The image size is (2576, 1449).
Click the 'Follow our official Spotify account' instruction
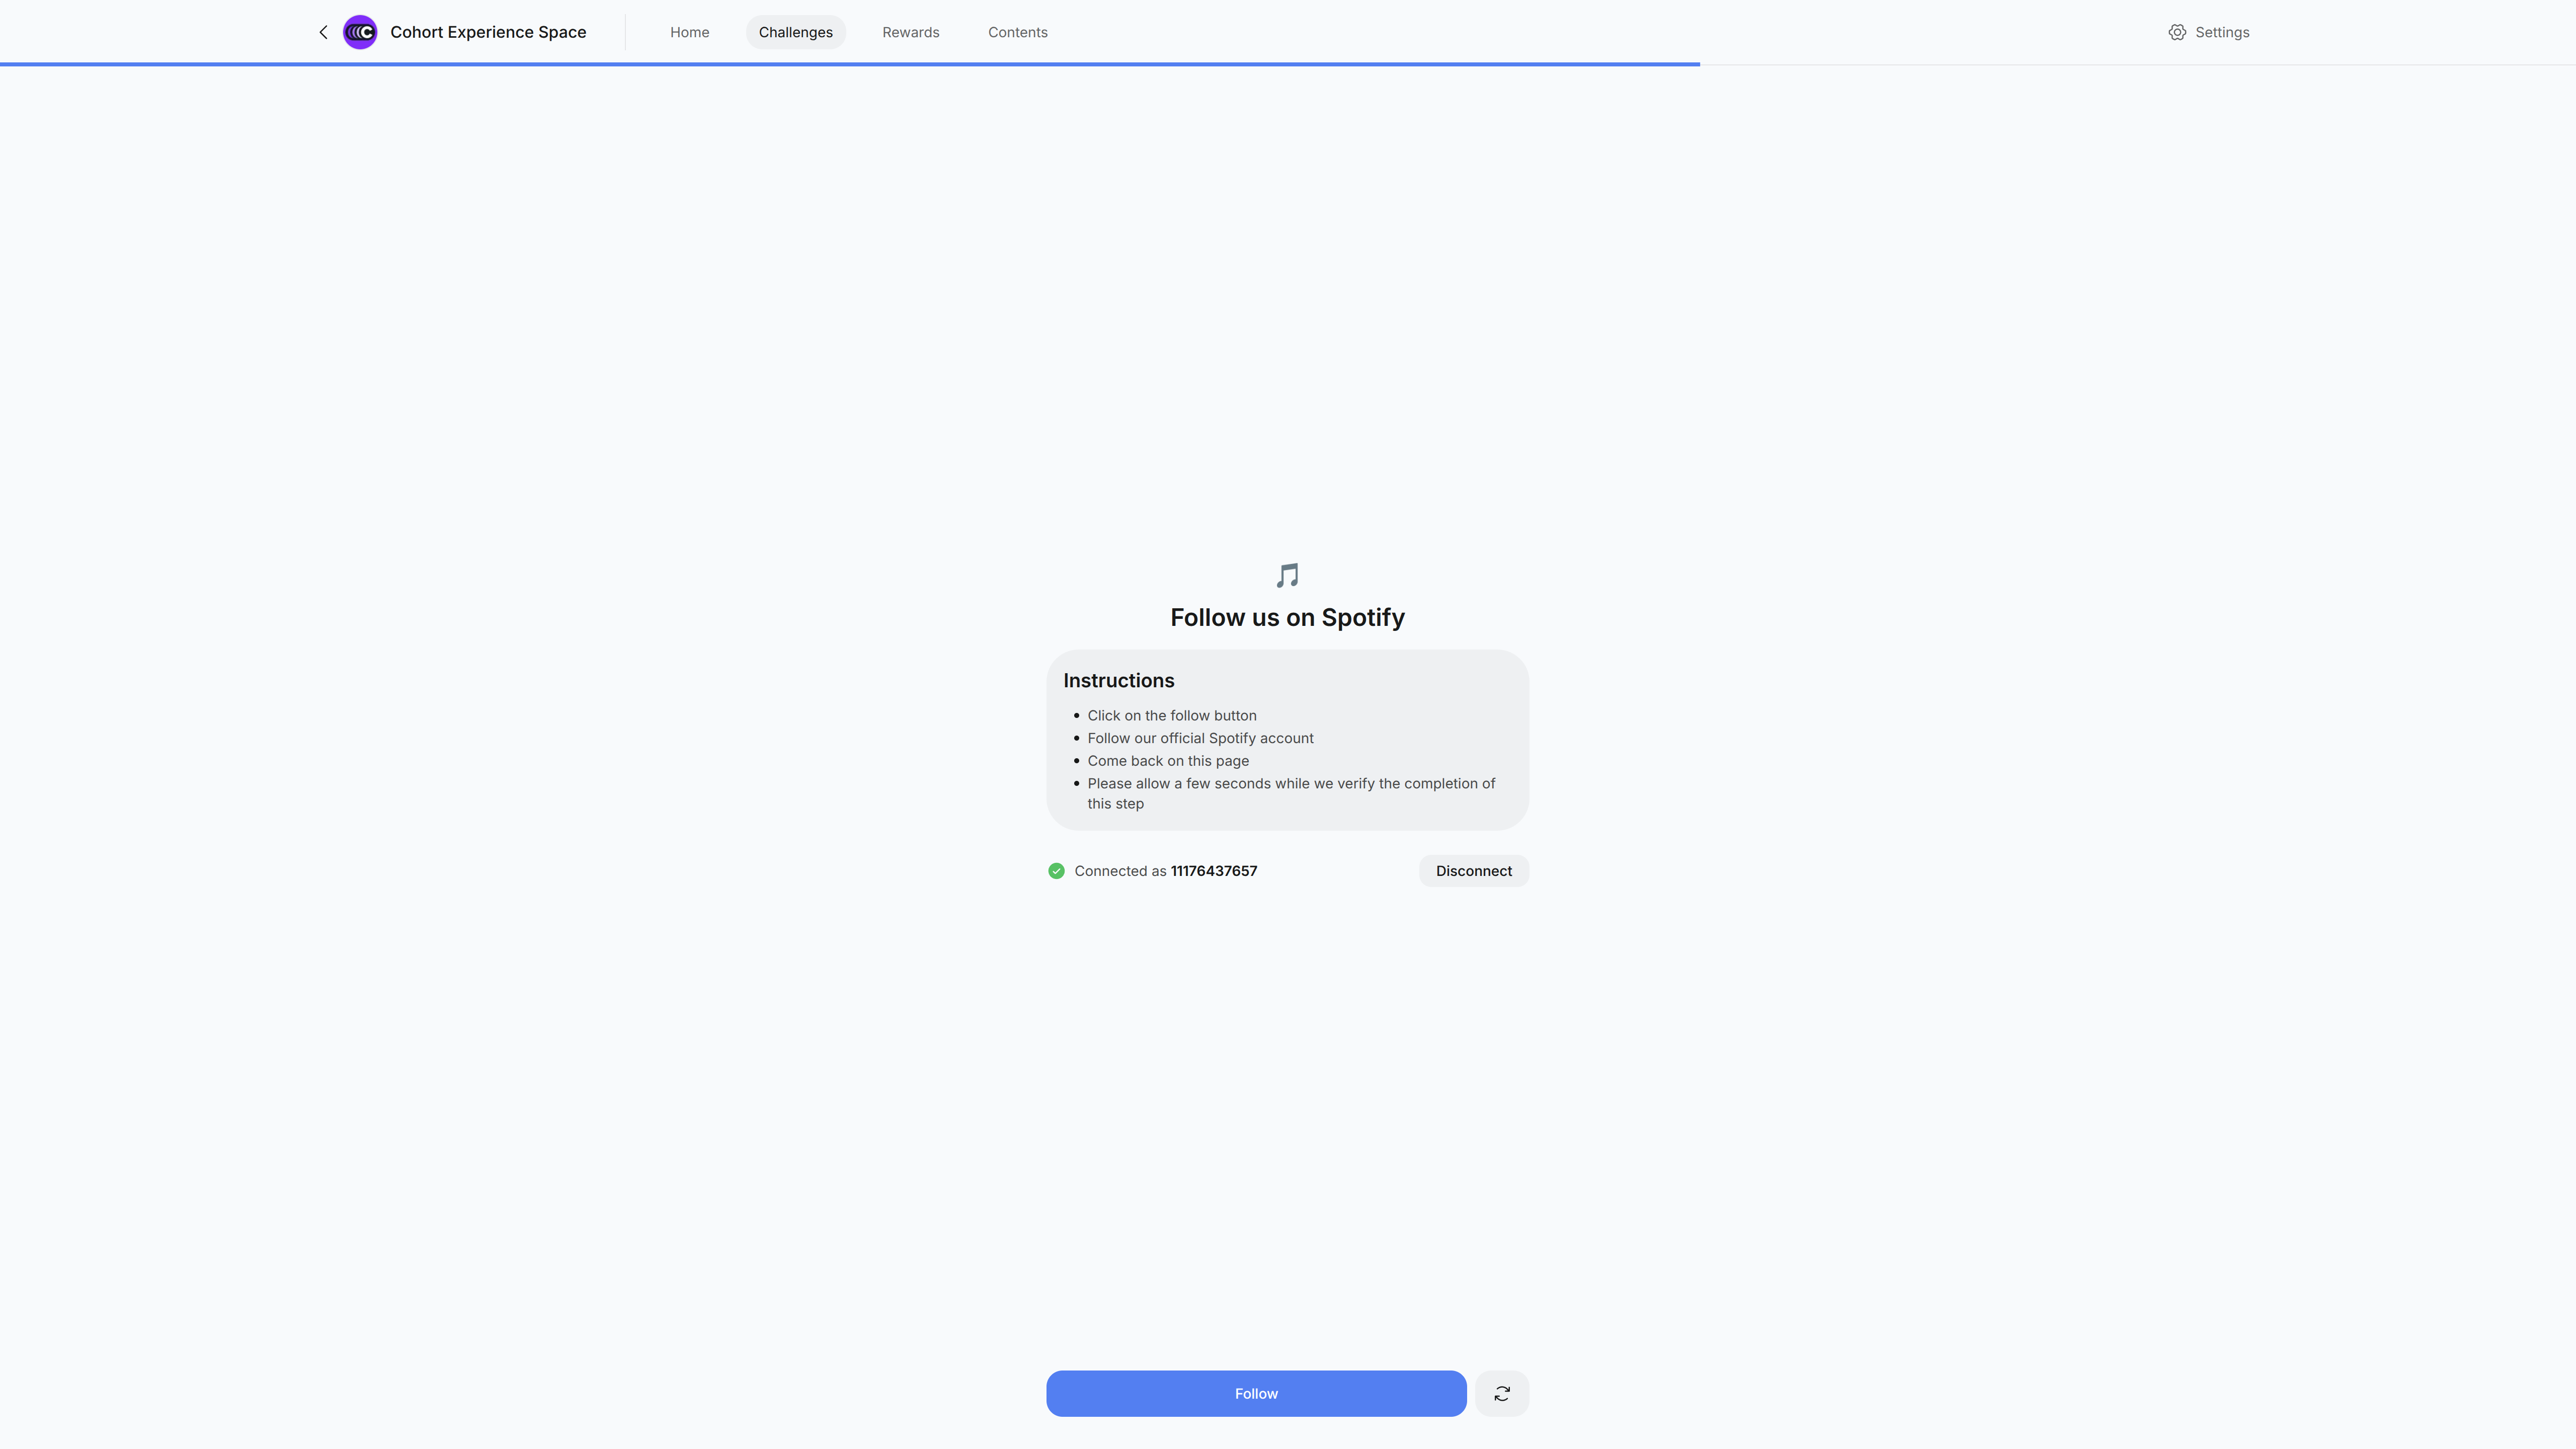coord(1200,738)
